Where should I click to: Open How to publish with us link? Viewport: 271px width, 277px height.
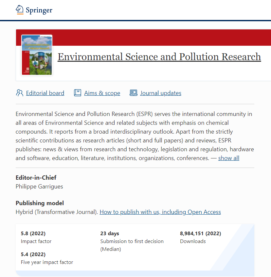(160, 212)
